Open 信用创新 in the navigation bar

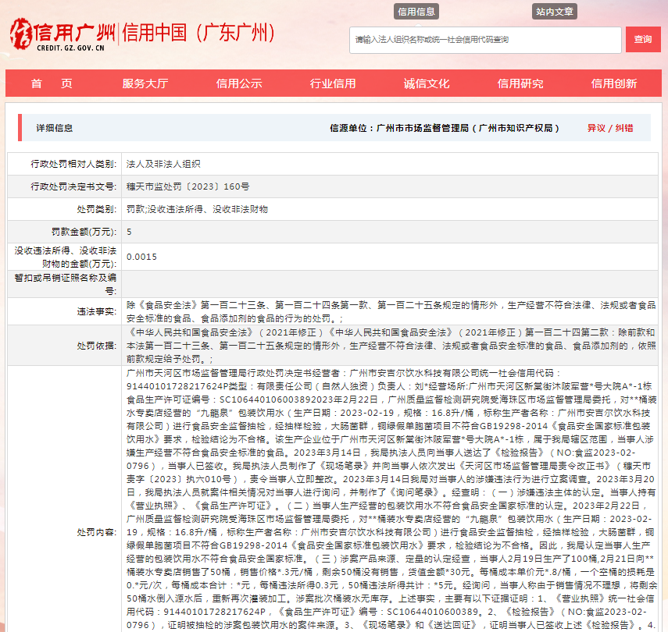[x=614, y=84]
